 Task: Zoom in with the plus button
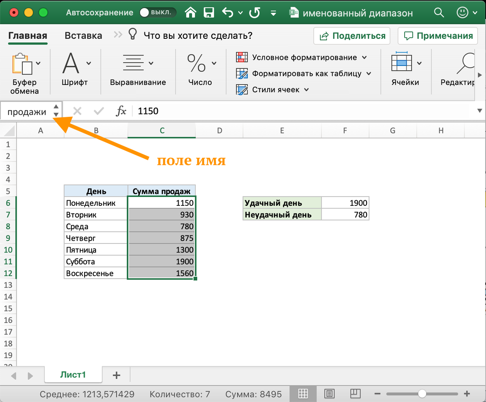coord(467,394)
